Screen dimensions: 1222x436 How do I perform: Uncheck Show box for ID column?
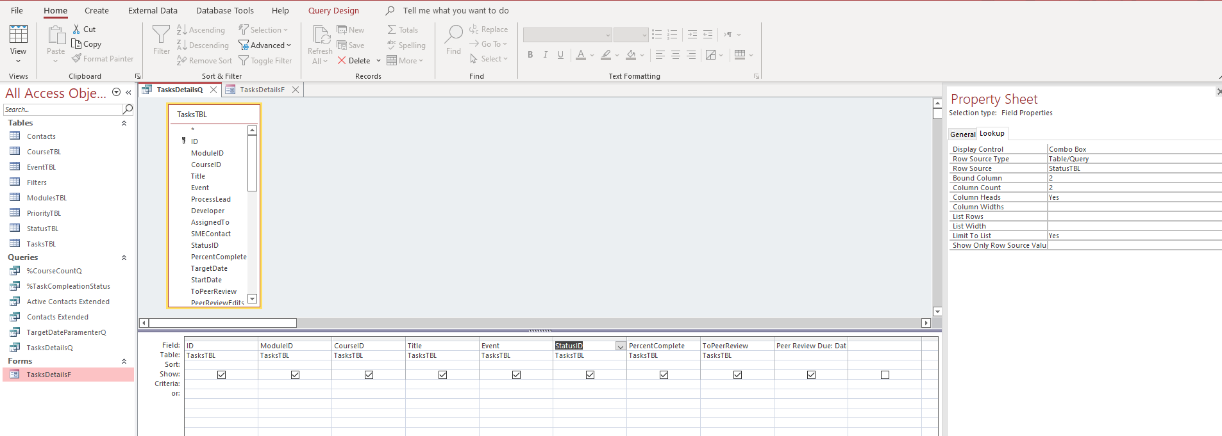pos(221,375)
